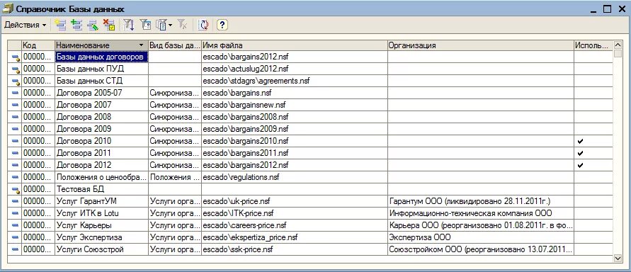631x272 pixels.
Task: Toggle the Исполь... checkmark for Договора 2010
Action: pyautogui.click(x=580, y=141)
